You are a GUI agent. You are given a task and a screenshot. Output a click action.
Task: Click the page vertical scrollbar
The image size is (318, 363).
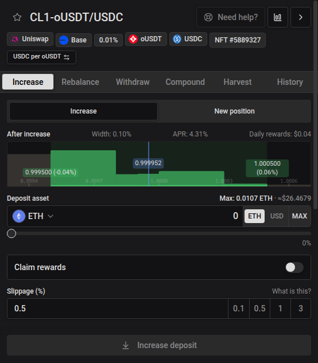pyautogui.click(x=315, y=104)
